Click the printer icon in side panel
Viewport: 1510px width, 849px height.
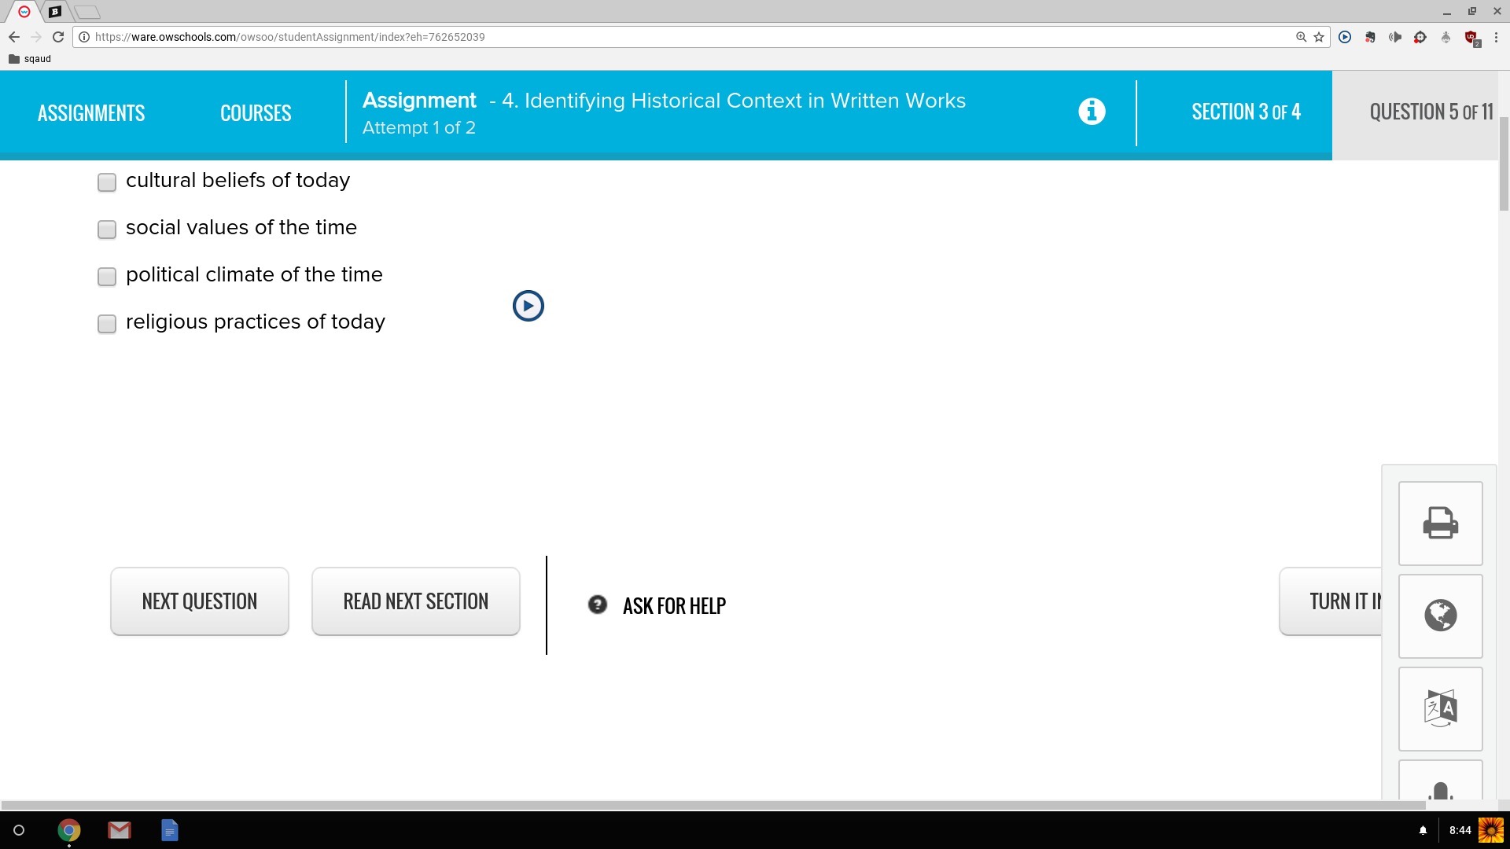click(1440, 524)
